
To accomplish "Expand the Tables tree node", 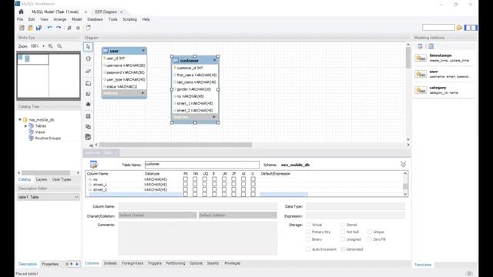I will 25,126.
